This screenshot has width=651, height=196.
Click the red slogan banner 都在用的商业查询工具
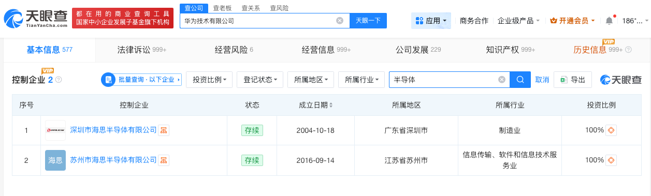pyautogui.click(x=123, y=19)
